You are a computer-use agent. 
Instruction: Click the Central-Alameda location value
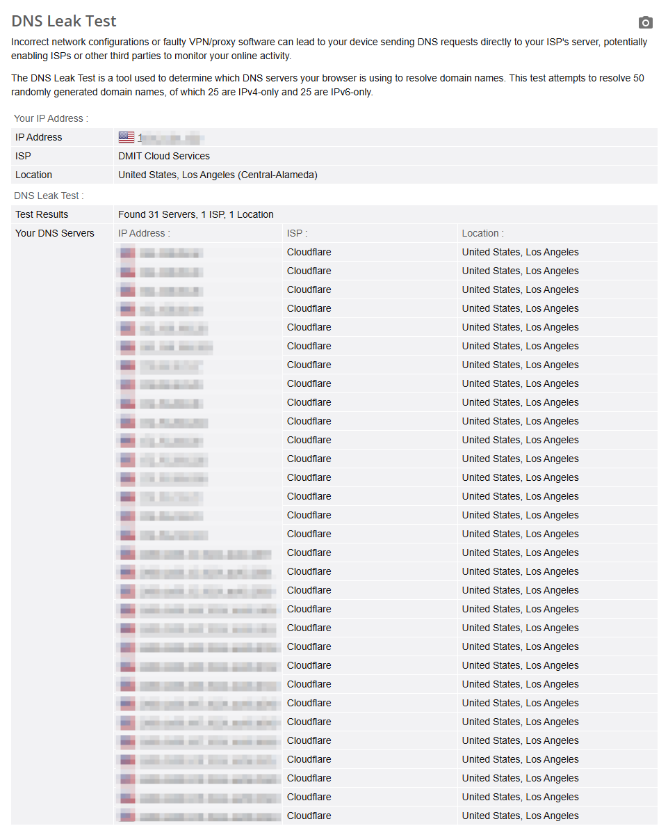(218, 175)
